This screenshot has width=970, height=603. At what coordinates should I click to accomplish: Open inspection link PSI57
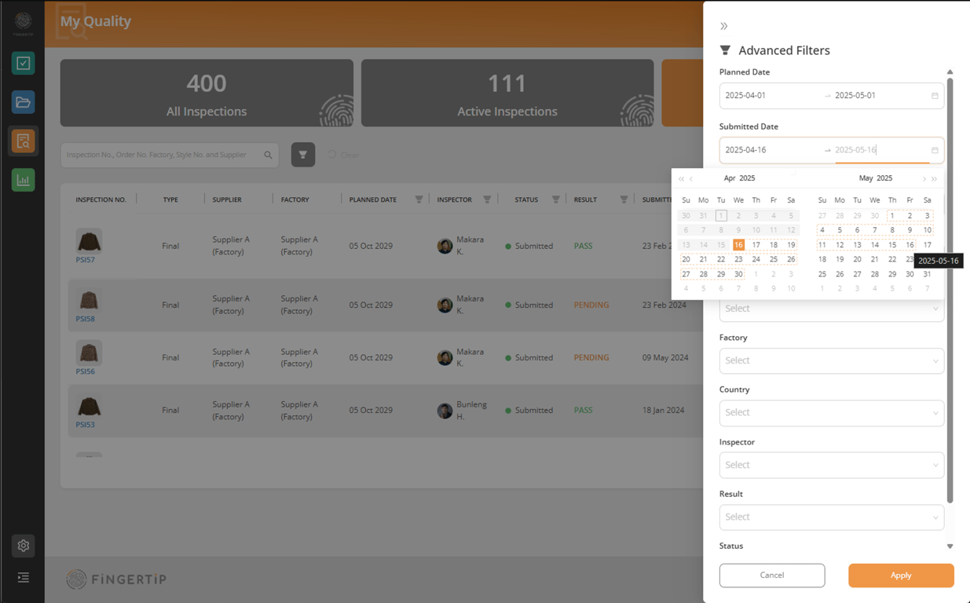[85, 260]
